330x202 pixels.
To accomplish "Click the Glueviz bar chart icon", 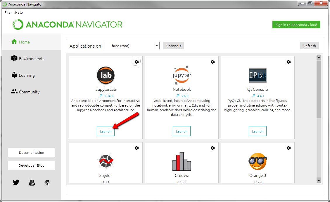I will (x=182, y=161).
